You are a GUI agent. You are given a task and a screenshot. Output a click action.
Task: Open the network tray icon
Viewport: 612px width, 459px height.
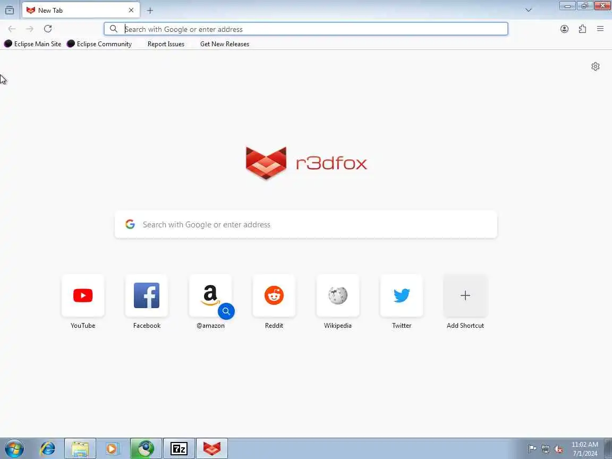click(x=546, y=449)
